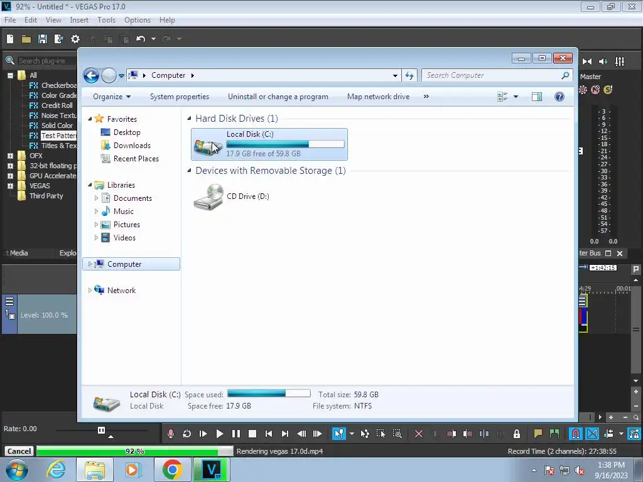
Task: Click System properties in Explorer toolbar
Action: coord(180,97)
